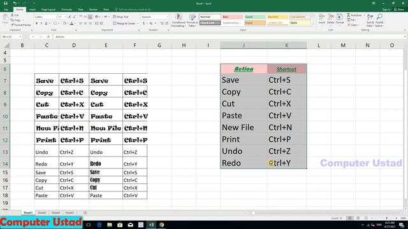Toggle Wrap Text
Screen dimensions: 408x229
(121, 17)
